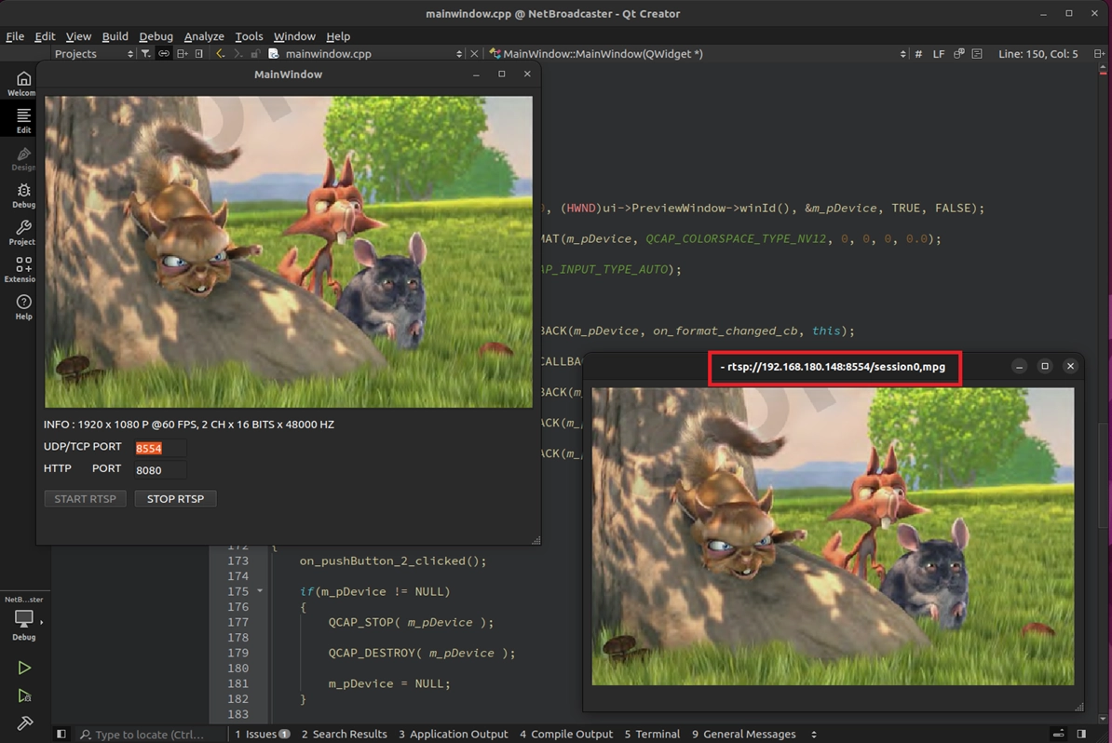The width and height of the screenshot is (1112, 743).
Task: Click the analyzer diagnostics icon in editor toolbar
Action: (959, 54)
